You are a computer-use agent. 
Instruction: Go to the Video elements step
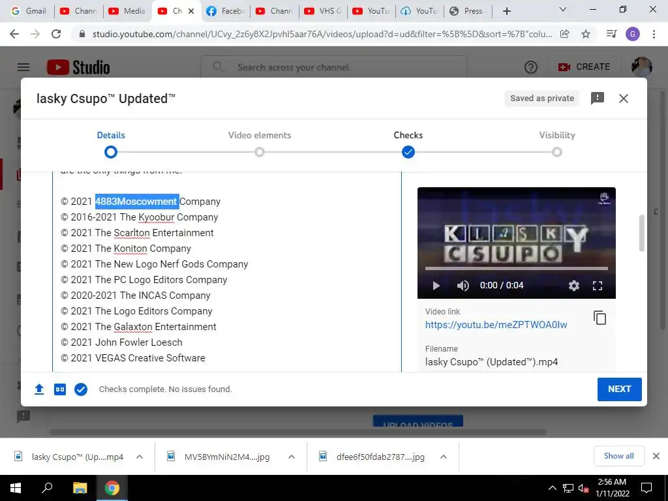pos(260,144)
